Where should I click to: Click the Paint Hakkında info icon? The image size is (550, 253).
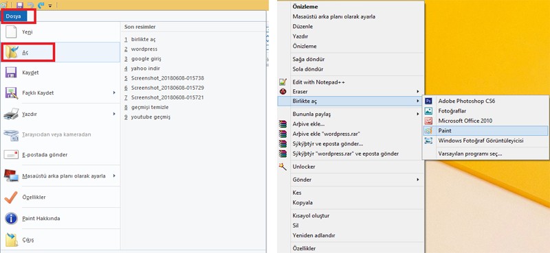pos(11,218)
